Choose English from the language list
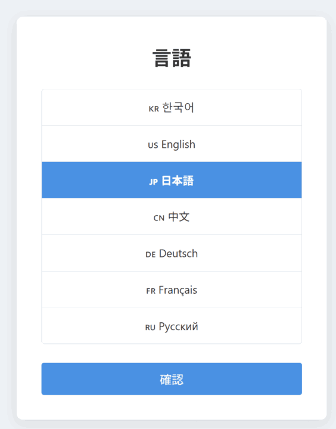The width and height of the screenshot is (336, 429). (172, 144)
